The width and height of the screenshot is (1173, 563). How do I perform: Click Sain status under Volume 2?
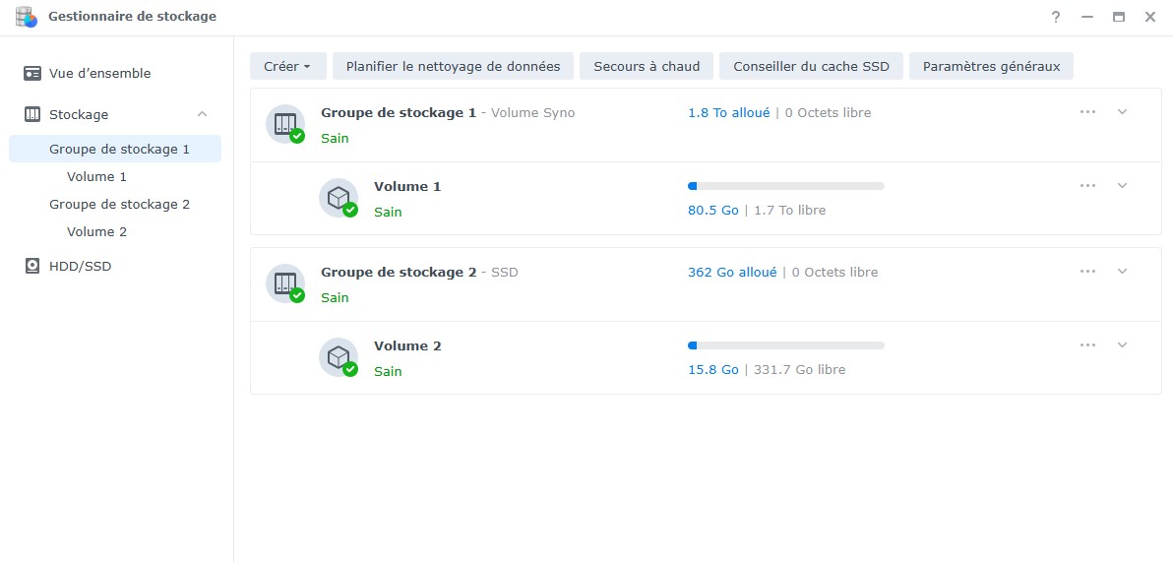(389, 372)
